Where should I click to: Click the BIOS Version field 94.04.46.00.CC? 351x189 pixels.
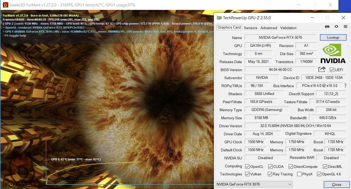[280, 70]
